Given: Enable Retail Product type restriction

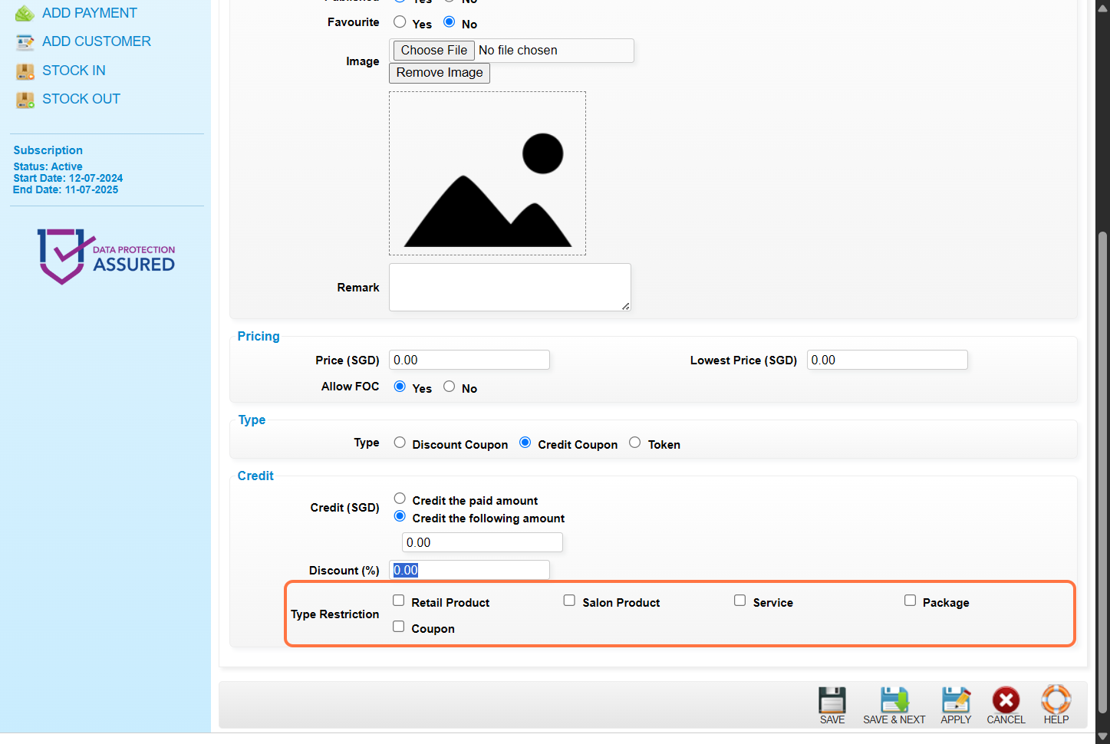Looking at the screenshot, I should (x=399, y=601).
